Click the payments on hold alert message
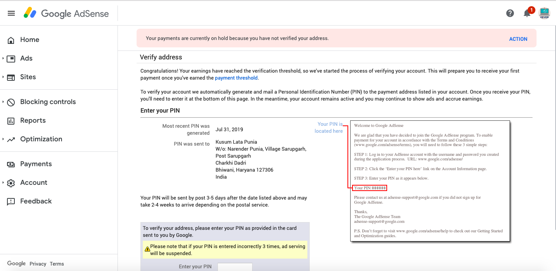This screenshot has width=556, height=271. point(237,38)
